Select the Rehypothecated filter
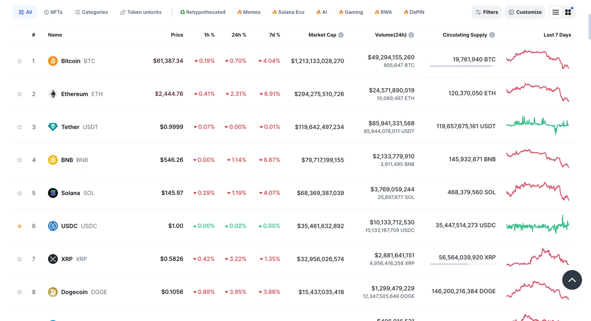 pyautogui.click(x=203, y=12)
